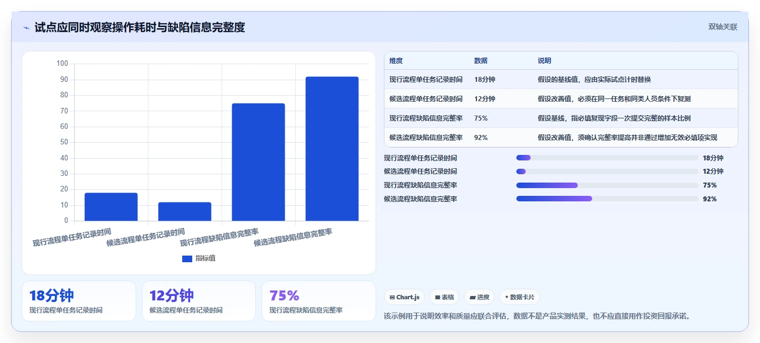Screen dimensions: 760x343
Task: Click the 18 bar for 现行流程单任务记录时间
Action: [x=111, y=207]
